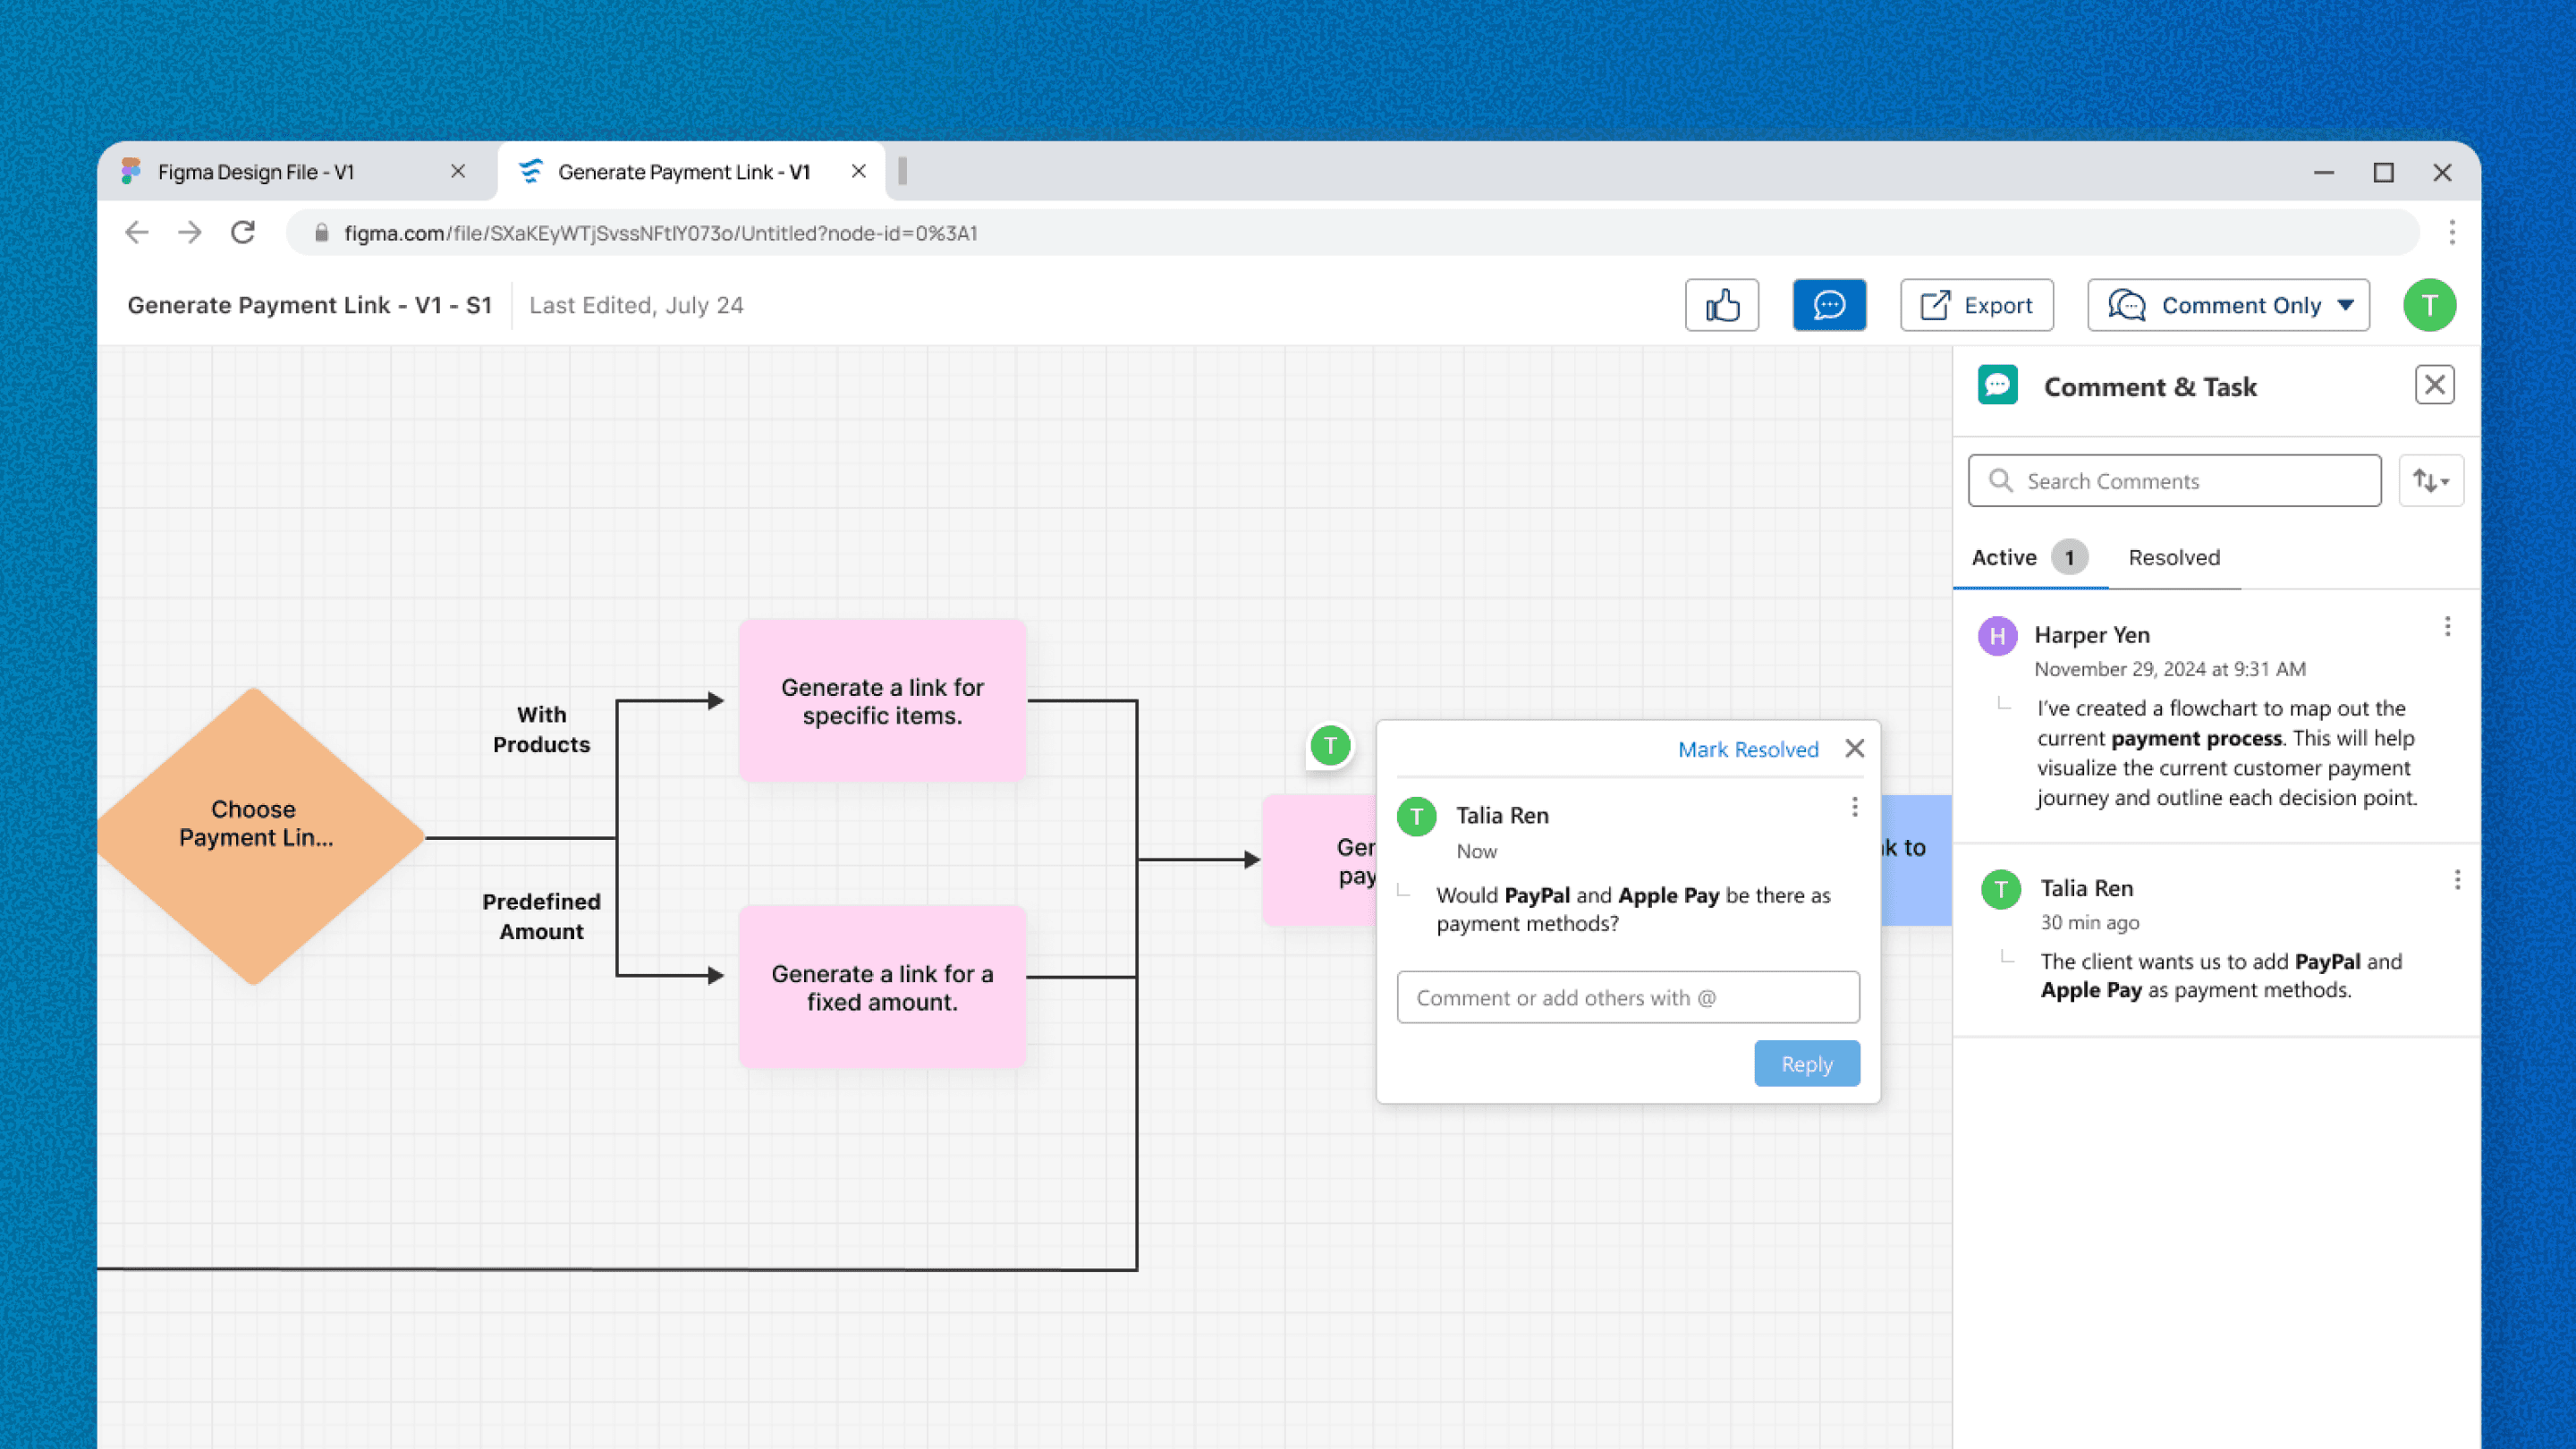Click the Export button
The image size is (2576, 1449).
pos(1976,305)
